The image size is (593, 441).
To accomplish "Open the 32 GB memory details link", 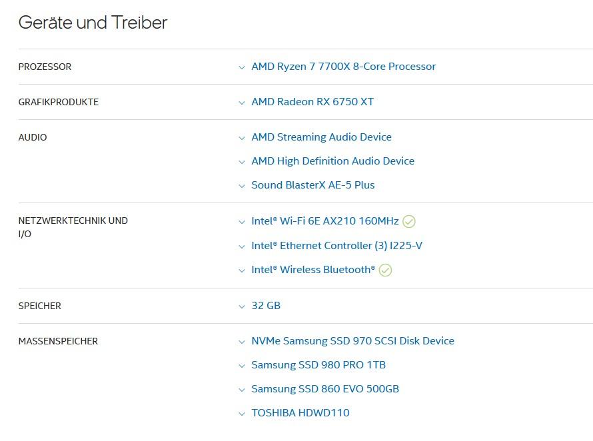I will (x=266, y=306).
